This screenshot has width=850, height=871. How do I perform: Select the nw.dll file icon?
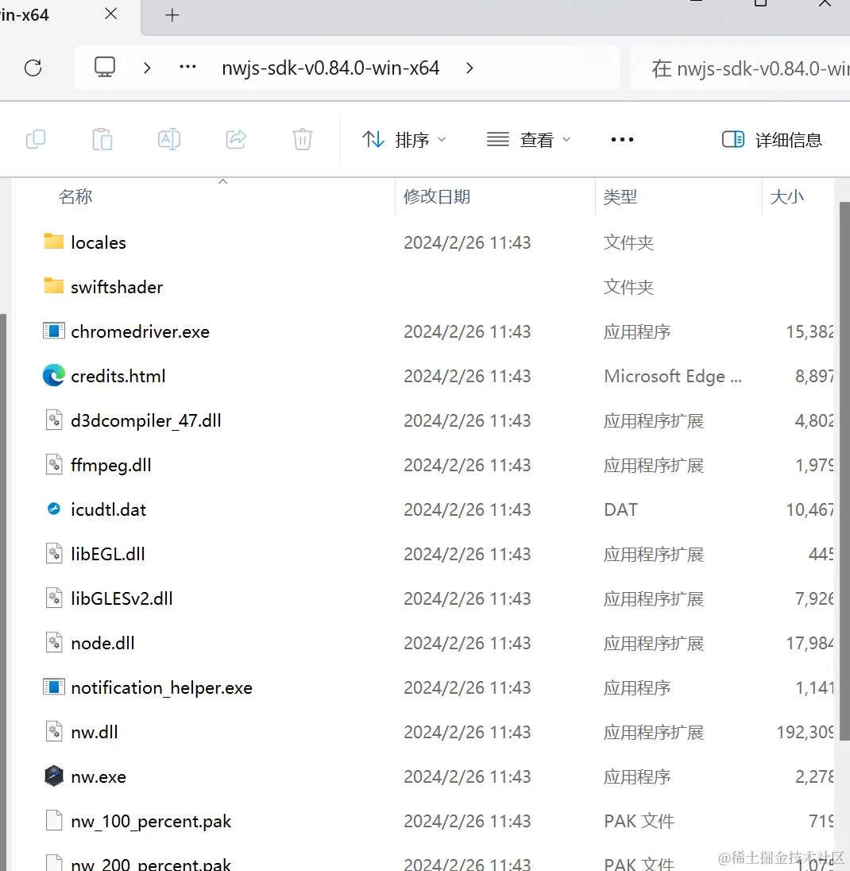(x=54, y=731)
